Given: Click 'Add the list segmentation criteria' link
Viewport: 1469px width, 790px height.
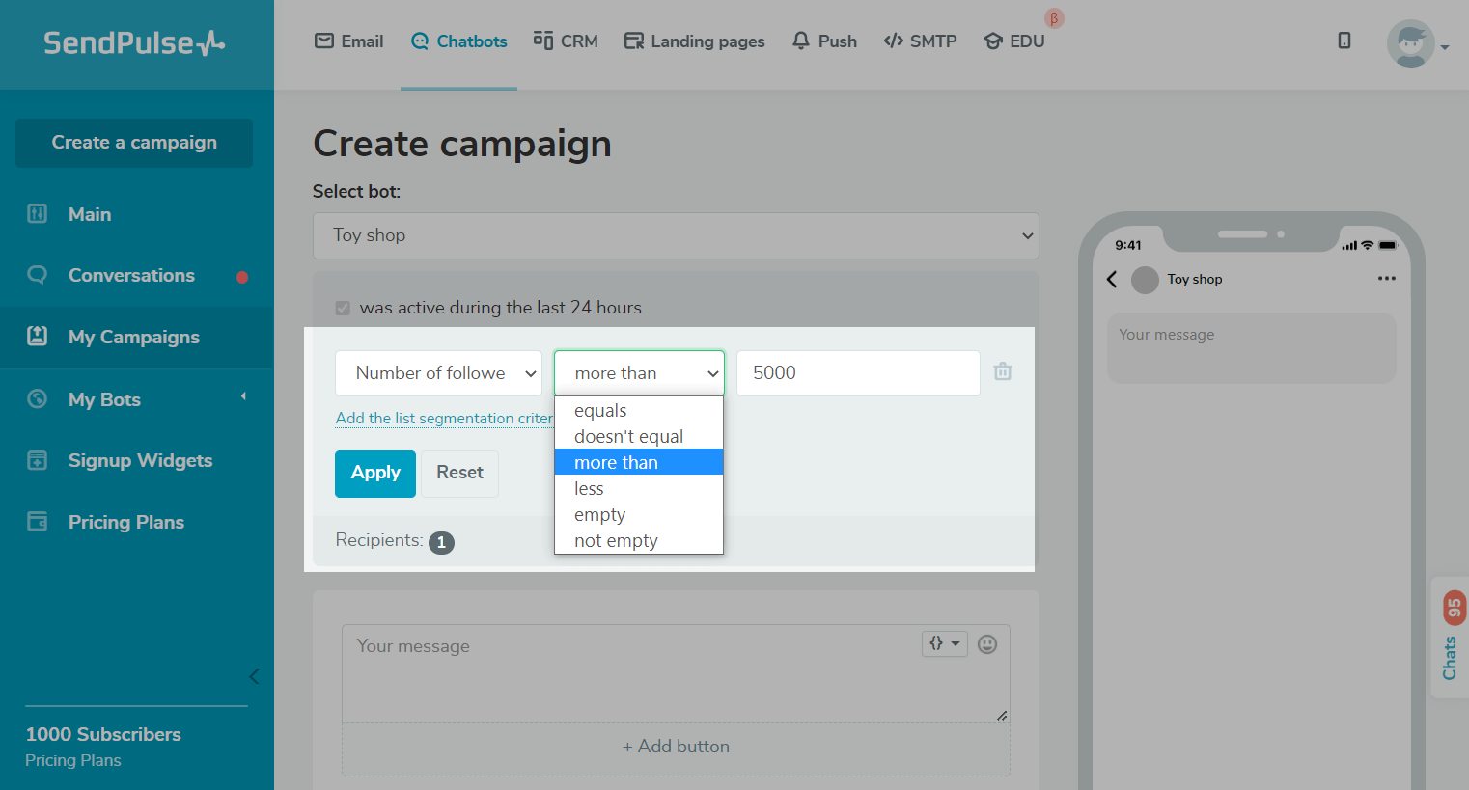Looking at the screenshot, I should (444, 419).
